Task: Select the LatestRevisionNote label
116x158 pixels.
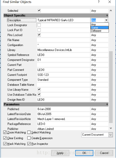Action: [19, 119]
